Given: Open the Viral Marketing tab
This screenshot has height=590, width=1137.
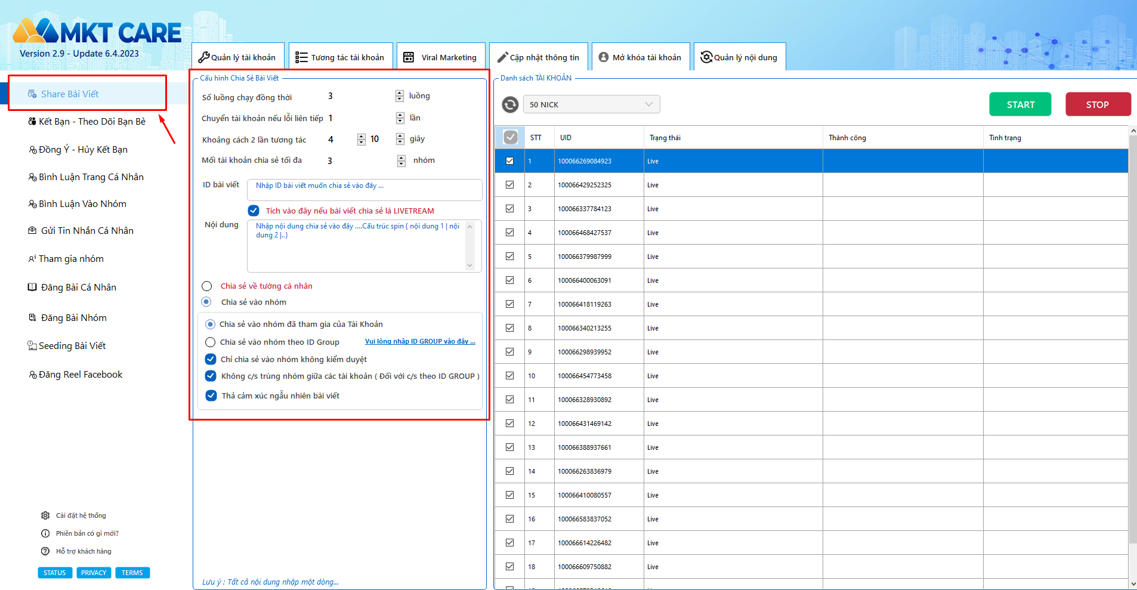Looking at the screenshot, I should tap(440, 57).
